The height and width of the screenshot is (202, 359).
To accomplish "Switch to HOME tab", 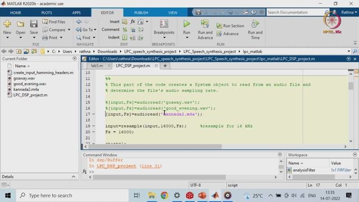I will pyautogui.click(x=16, y=12).
